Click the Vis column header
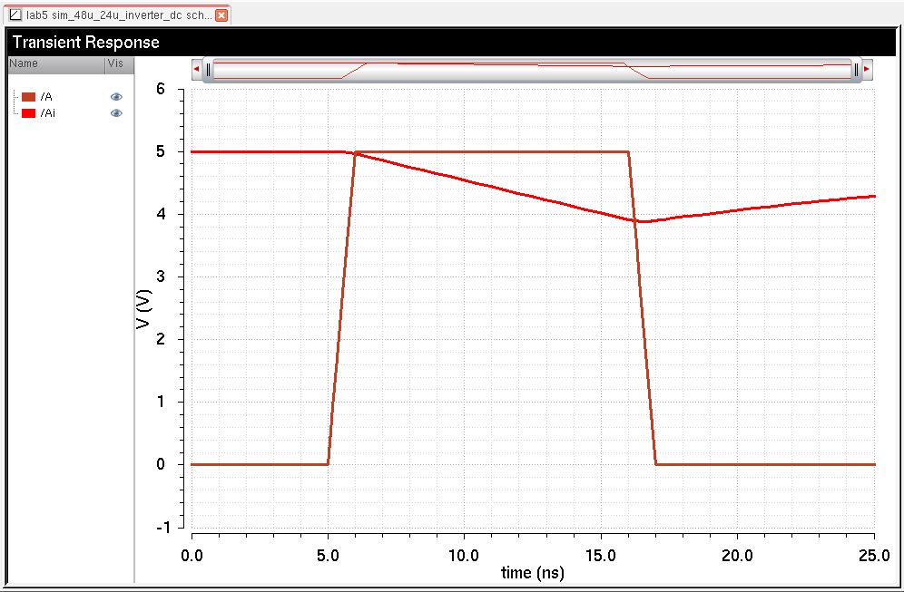The height and width of the screenshot is (592, 904). 119,64
